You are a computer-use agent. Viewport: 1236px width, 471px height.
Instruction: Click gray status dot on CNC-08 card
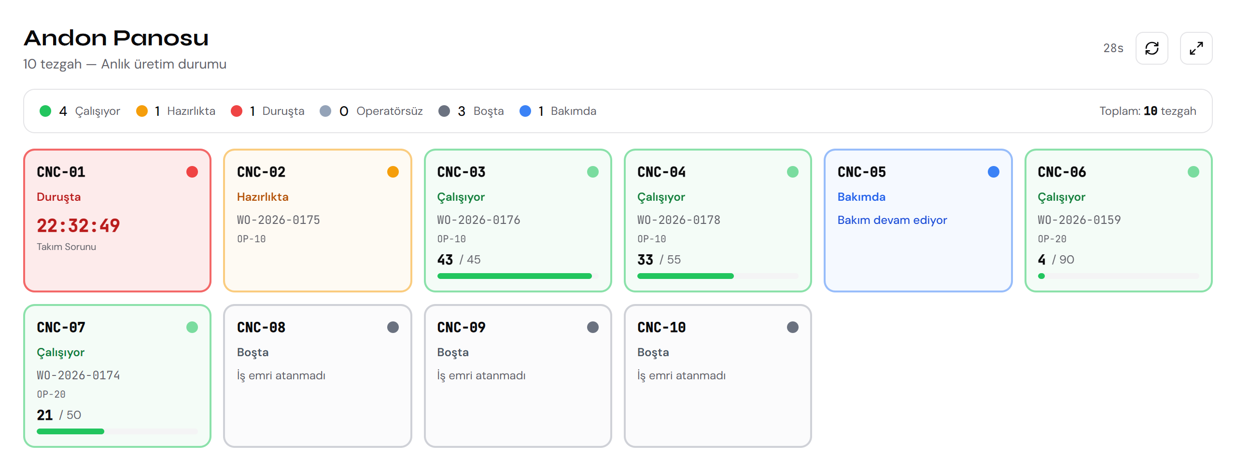(x=393, y=327)
